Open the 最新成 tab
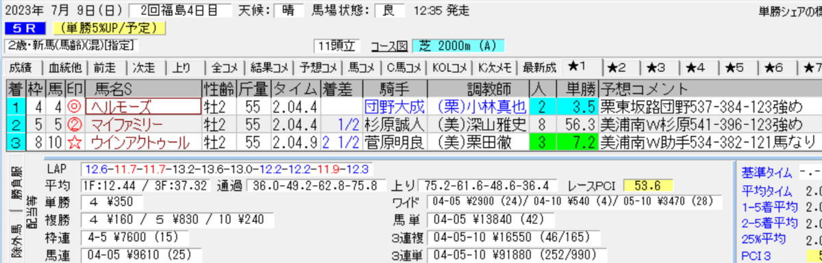 tap(540, 68)
